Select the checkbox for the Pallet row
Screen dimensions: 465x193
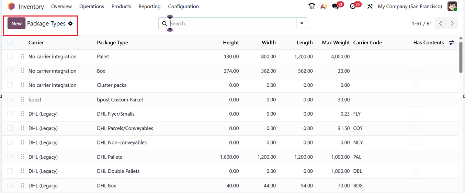pos(10,56)
